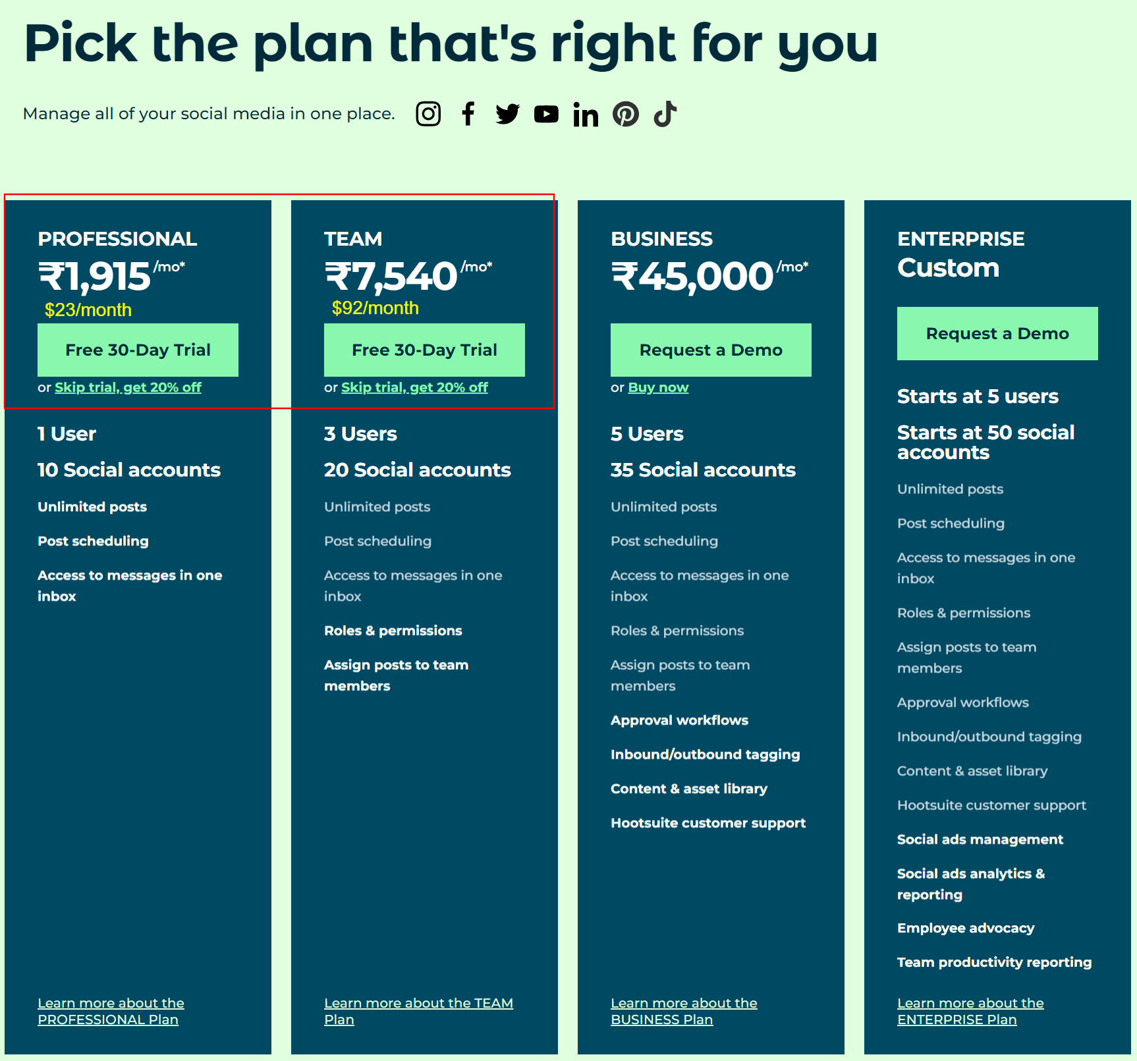The image size is (1137, 1061).
Task: Click the Instagram icon
Action: click(x=428, y=114)
